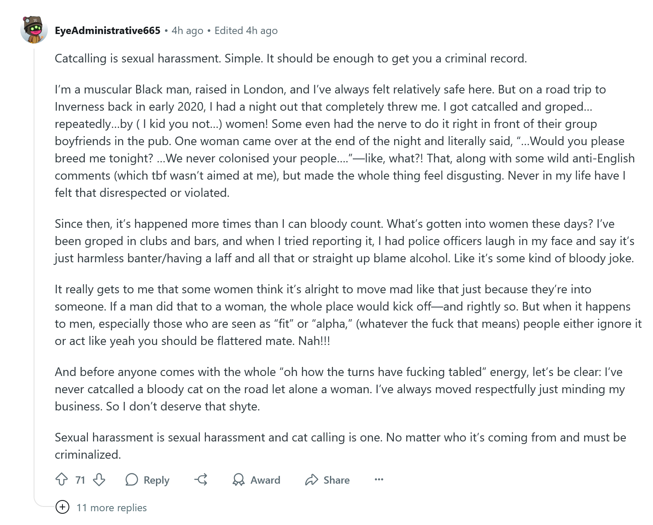Upvote the comment by EyeAdministrative665

tap(62, 480)
